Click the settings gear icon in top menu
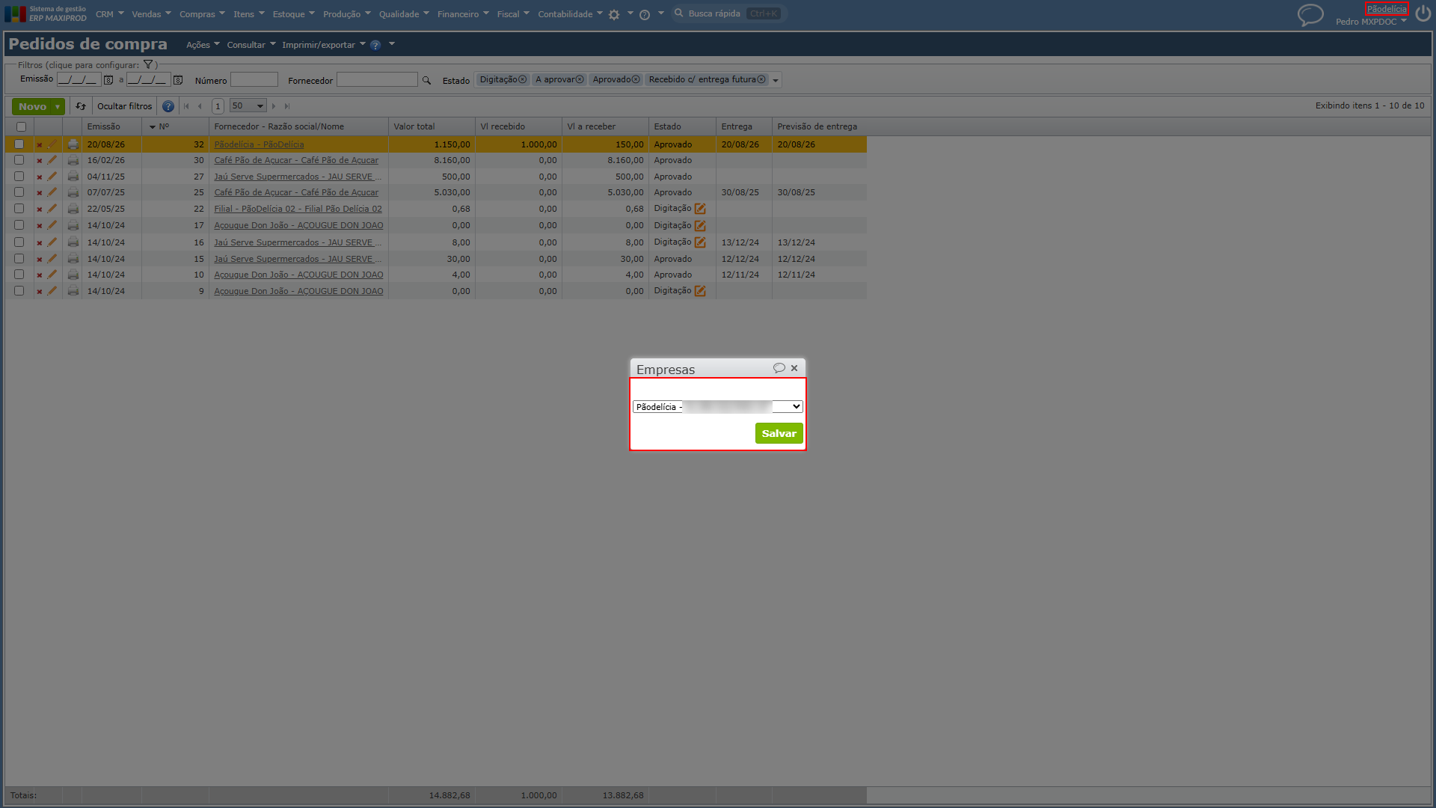Viewport: 1436px width, 808px height. coord(614,14)
